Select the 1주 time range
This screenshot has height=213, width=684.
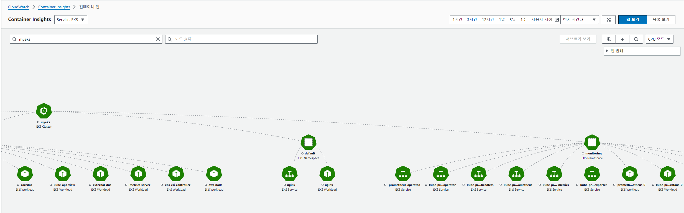click(x=523, y=20)
